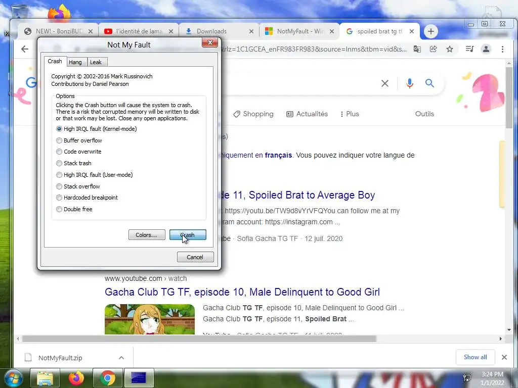
Task: Open the Outils search tools
Action: click(424, 114)
